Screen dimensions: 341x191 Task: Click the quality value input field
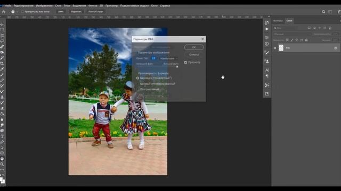(x=153, y=58)
